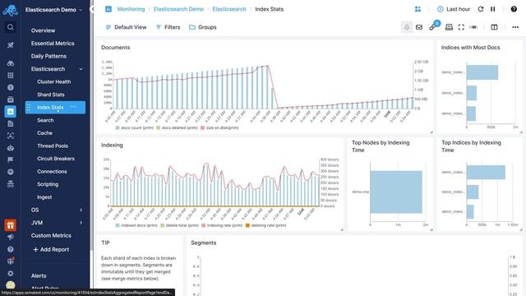The image size is (526, 296).
Task: Collapse the sidebar with the chevron
Action: (x=93, y=9)
